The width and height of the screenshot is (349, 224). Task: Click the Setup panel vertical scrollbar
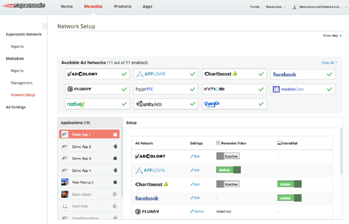341,151
